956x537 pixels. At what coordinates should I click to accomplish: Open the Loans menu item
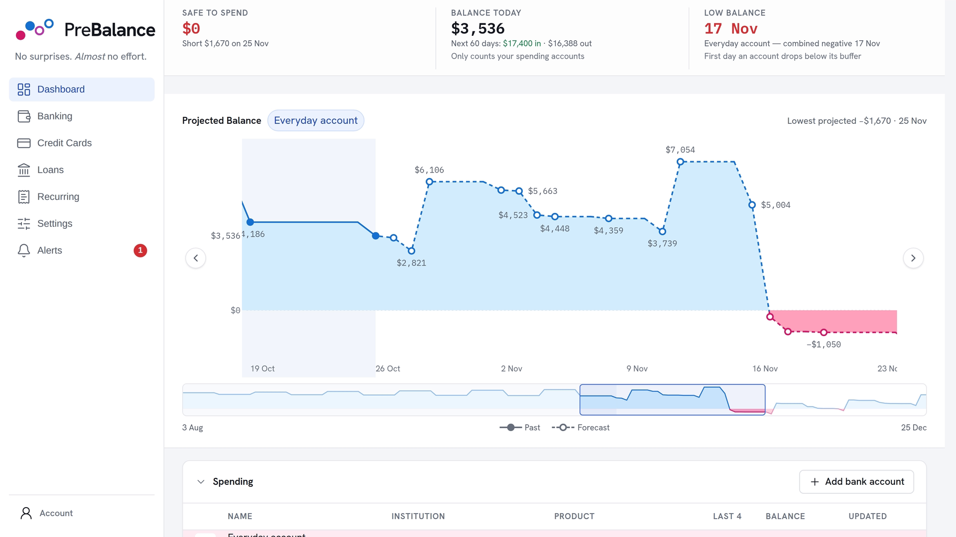[82, 170]
